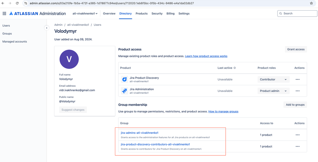Screen dimensions: 318x162
Task: Open the Contributor product role dropdown
Action: (x=273, y=79)
